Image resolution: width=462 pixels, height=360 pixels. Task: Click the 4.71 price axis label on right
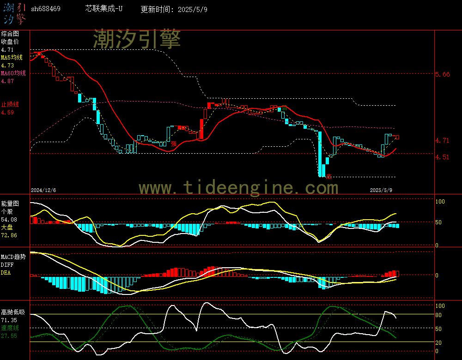point(443,140)
